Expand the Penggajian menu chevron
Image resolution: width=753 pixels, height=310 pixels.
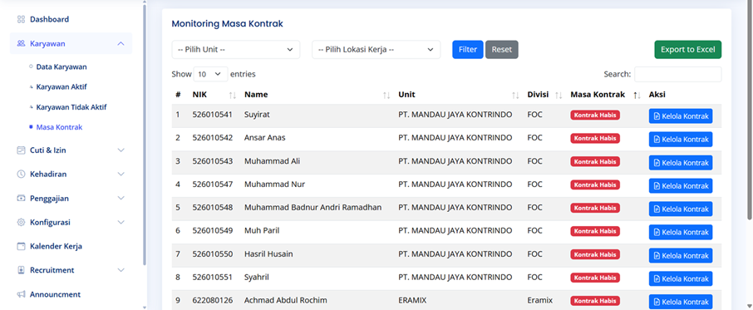point(121,198)
